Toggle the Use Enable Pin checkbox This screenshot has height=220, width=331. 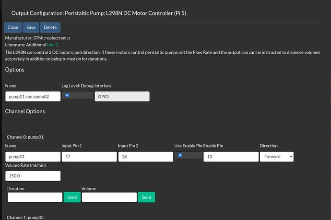coord(180,155)
